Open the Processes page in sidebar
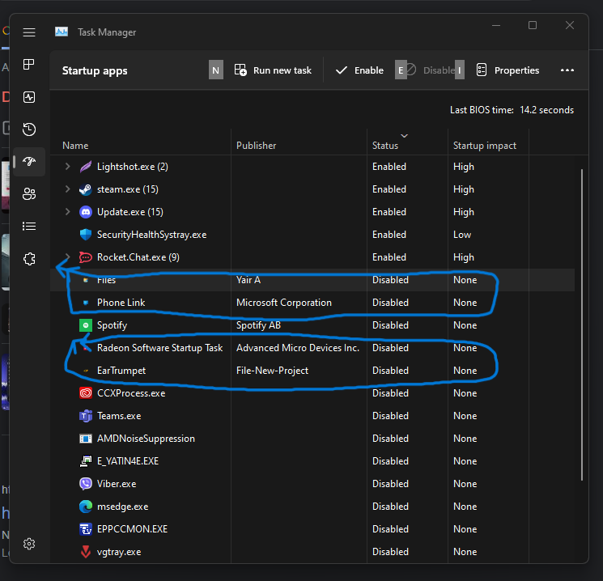Image resolution: width=603 pixels, height=581 pixels. [x=29, y=65]
